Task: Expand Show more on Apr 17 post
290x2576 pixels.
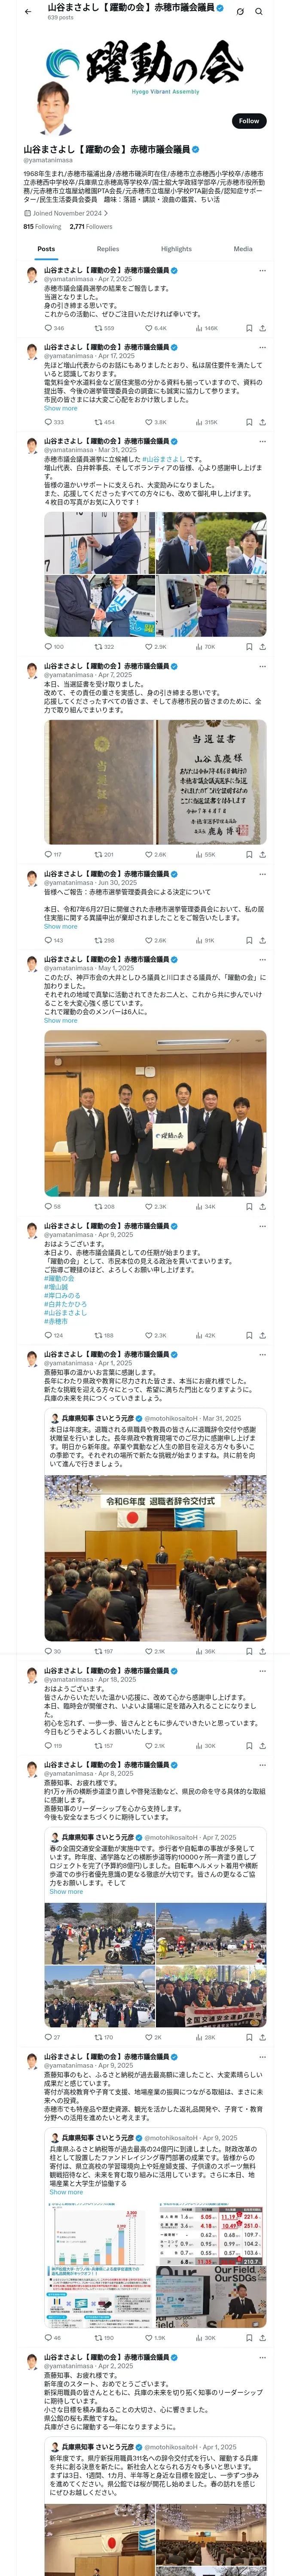Action: coord(60,408)
